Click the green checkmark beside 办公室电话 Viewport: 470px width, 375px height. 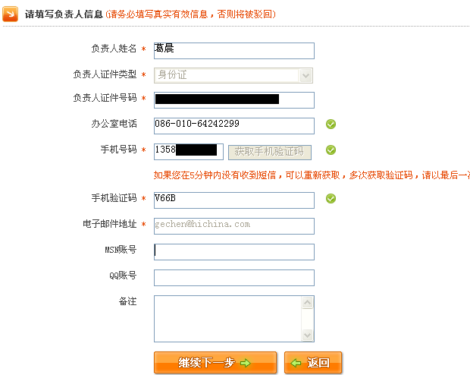[331, 124]
